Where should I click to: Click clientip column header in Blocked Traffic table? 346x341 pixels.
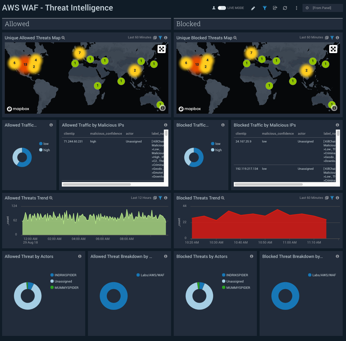point(241,134)
